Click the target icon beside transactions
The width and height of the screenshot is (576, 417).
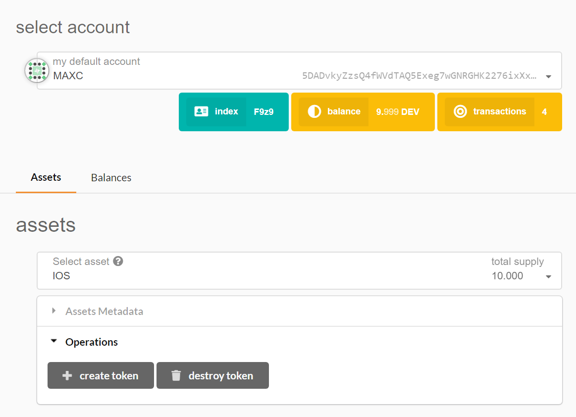[460, 111]
